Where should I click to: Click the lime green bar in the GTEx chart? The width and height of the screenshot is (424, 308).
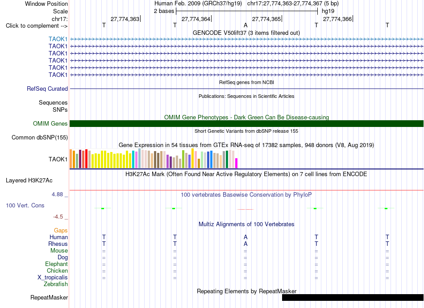(x=183, y=159)
